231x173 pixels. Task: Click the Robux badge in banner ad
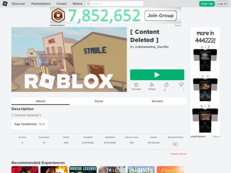tap(58, 15)
